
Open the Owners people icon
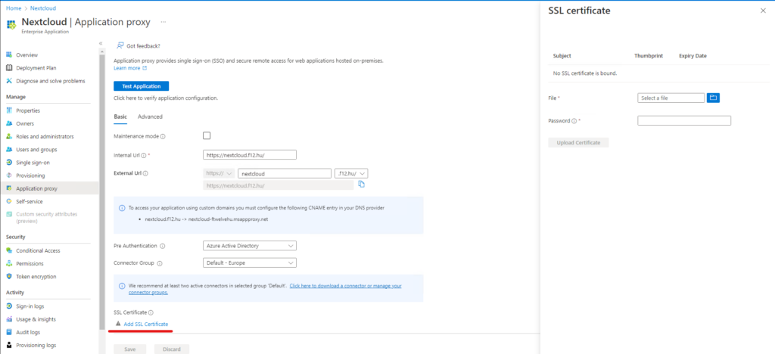(x=9, y=123)
